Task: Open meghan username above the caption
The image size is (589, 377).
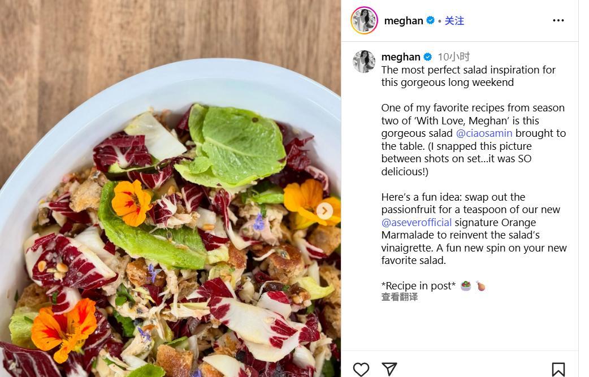Action: pyautogui.click(x=400, y=57)
